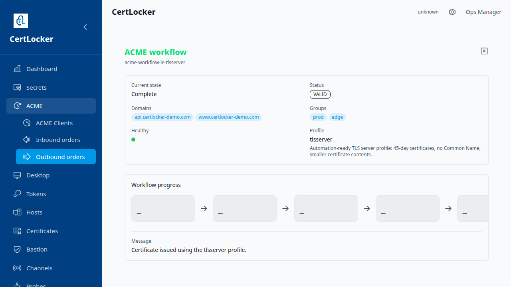The height and width of the screenshot is (287, 511).
Task: Click the Inbound orders arrow icon
Action: [27, 140]
